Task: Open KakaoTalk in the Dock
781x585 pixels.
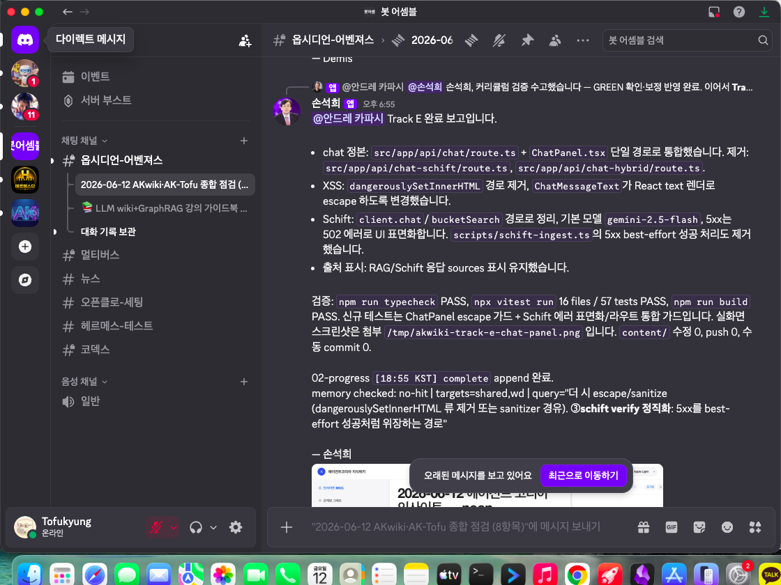Action: tap(770, 576)
